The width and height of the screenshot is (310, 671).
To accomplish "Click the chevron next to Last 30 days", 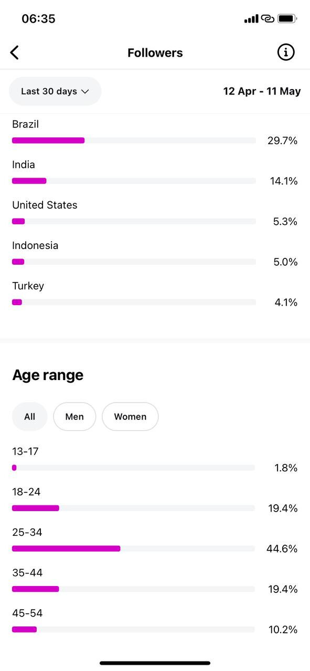I will pyautogui.click(x=85, y=91).
